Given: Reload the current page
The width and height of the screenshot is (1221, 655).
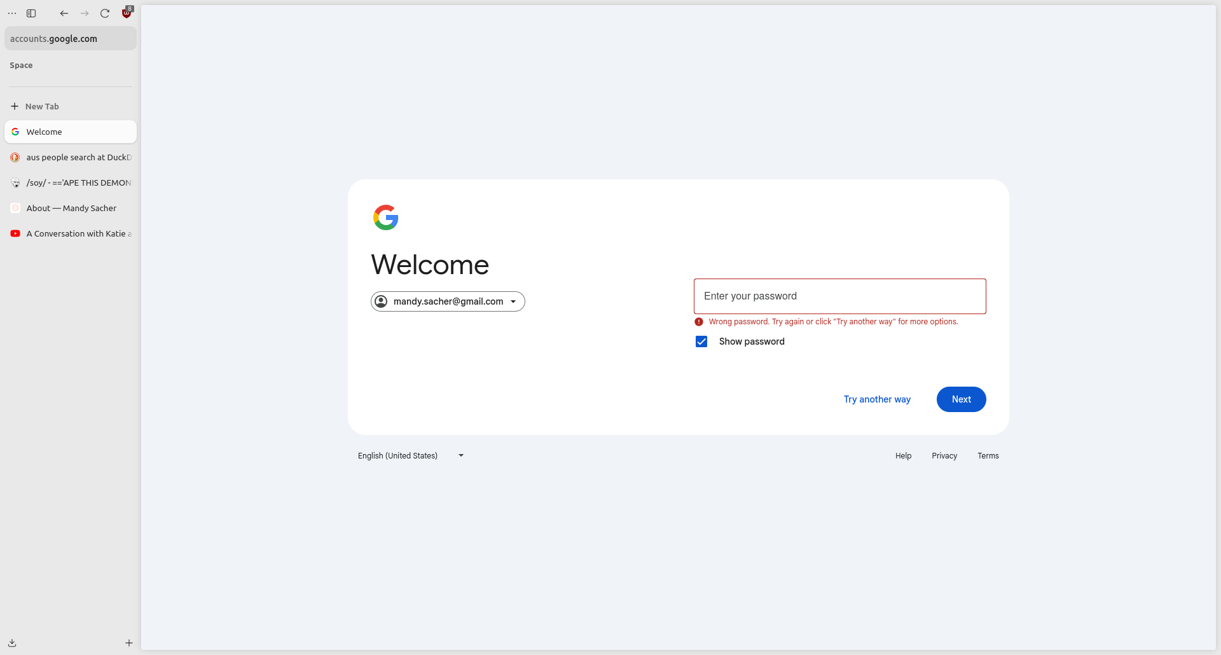Looking at the screenshot, I should [x=105, y=13].
